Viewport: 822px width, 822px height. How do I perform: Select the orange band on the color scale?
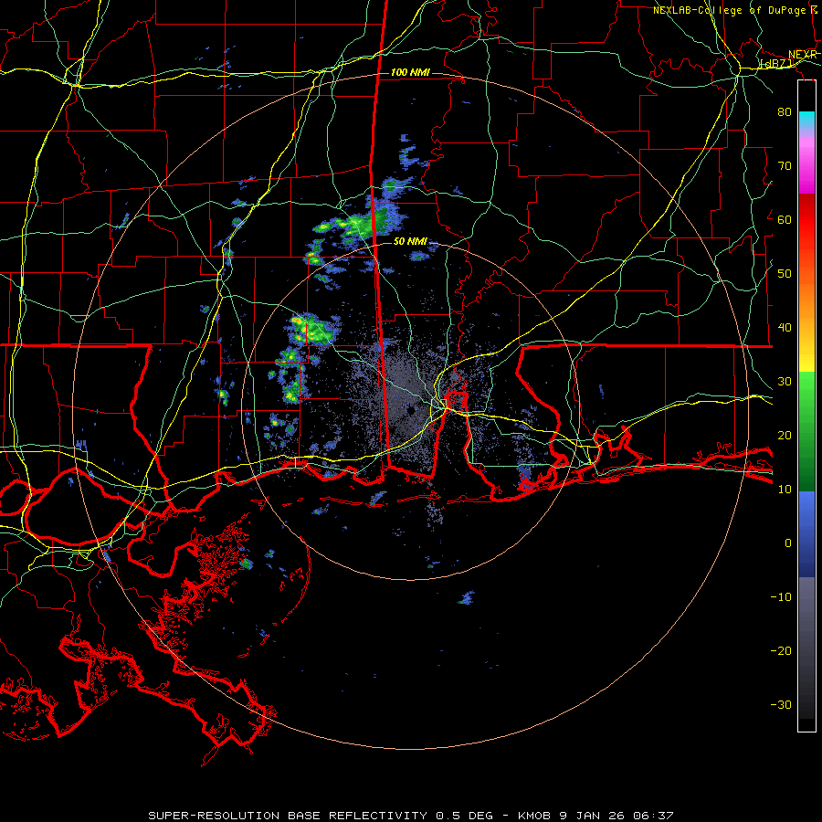coord(806,301)
